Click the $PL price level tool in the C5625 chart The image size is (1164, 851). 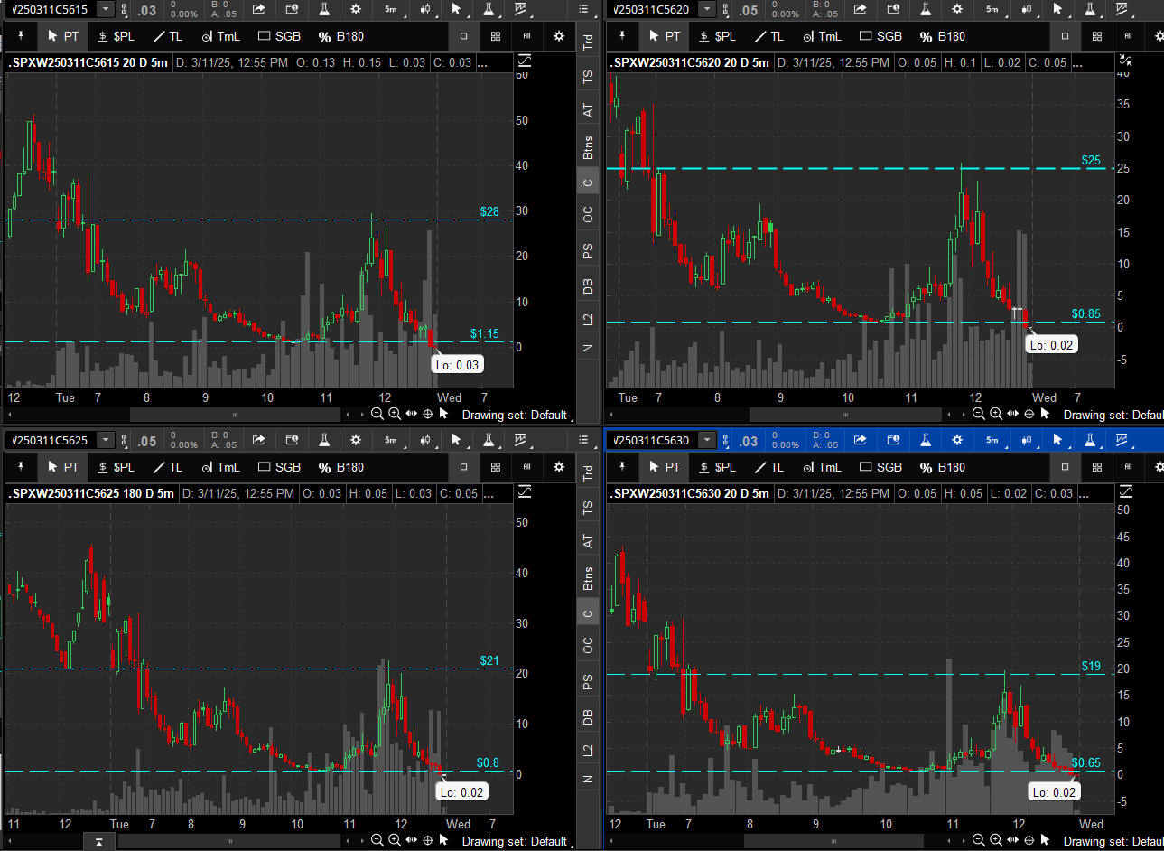(115, 467)
